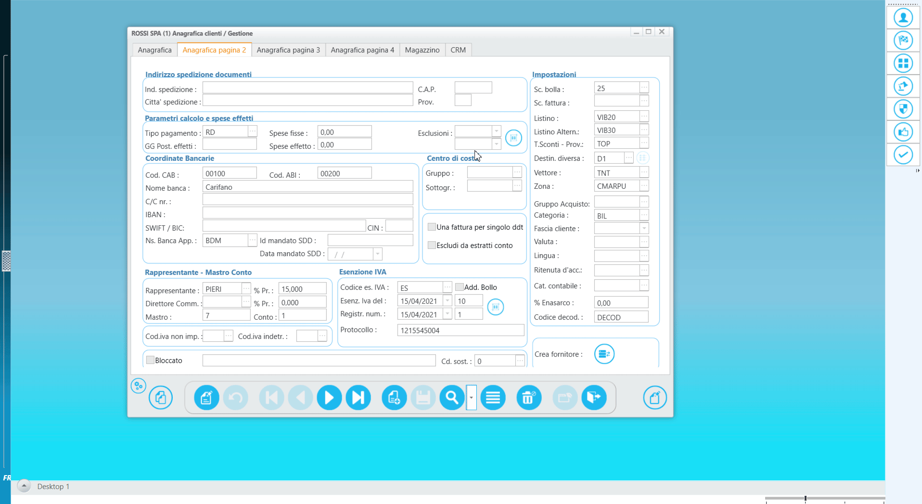922x504 pixels.
Task: Open the magnifier search icon
Action: click(x=452, y=398)
